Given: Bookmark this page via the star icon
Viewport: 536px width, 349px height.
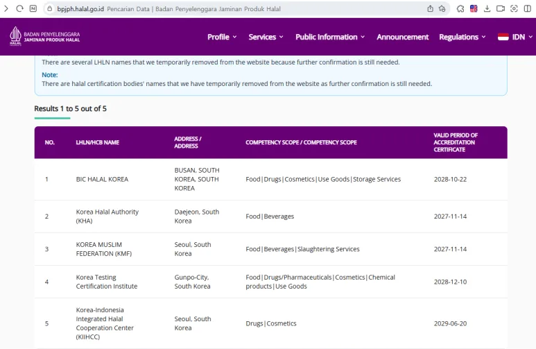Looking at the screenshot, I should (442, 8).
